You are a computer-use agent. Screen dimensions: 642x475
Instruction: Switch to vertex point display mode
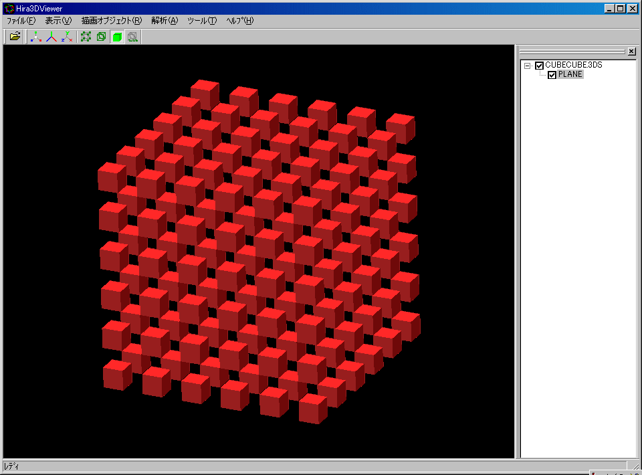tap(86, 37)
